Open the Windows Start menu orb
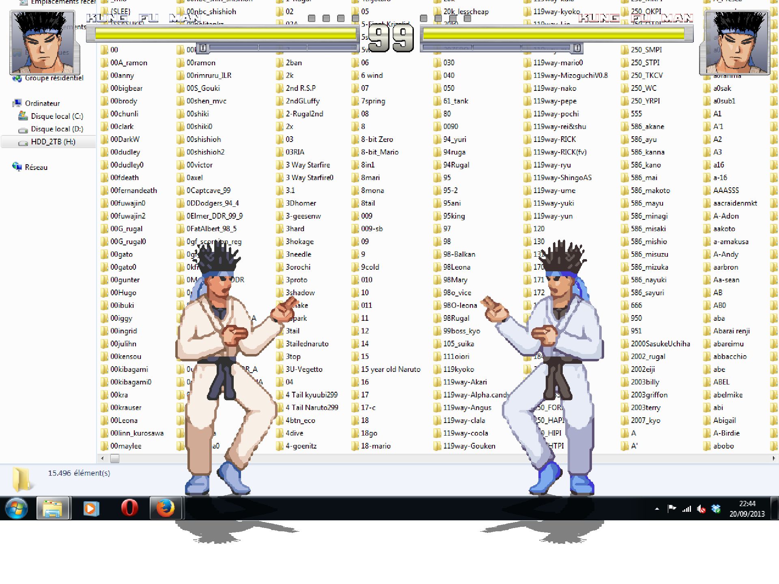The height and width of the screenshot is (584, 779). click(17, 508)
